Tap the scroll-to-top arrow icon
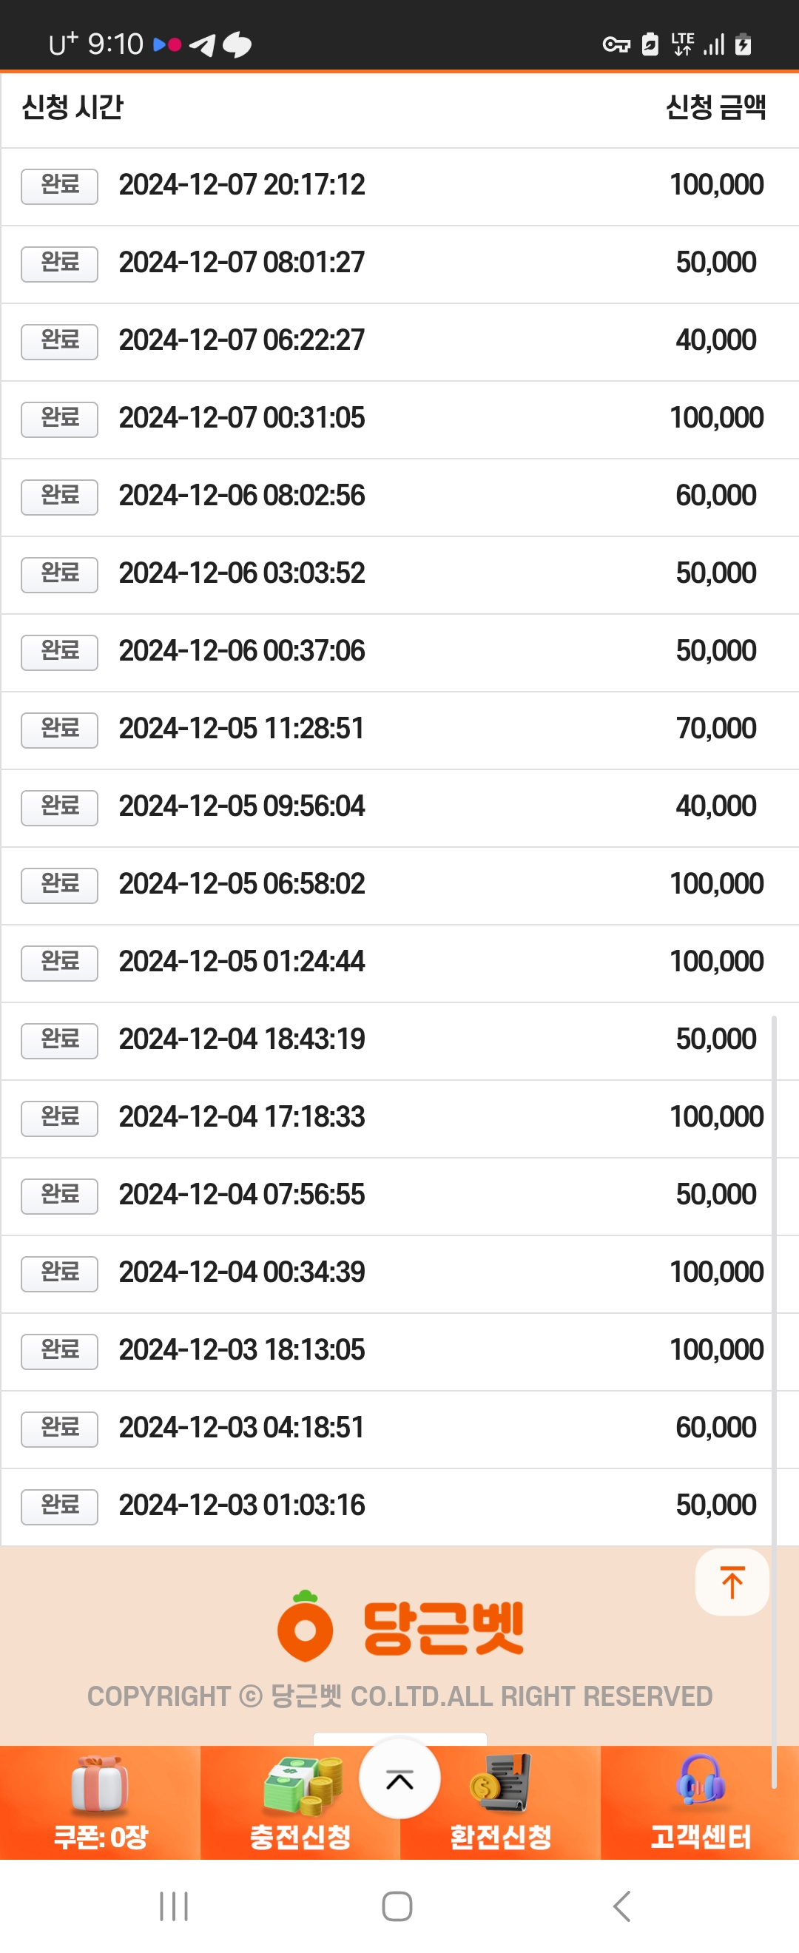The height and width of the screenshot is (1953, 799). 732,1582
